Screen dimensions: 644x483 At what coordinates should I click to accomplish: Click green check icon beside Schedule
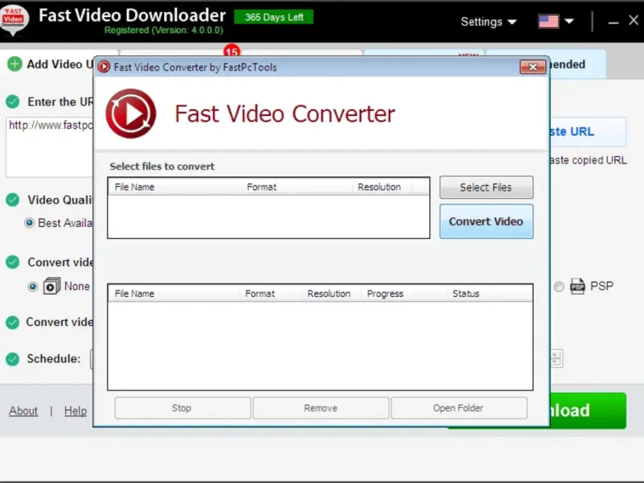tap(13, 358)
